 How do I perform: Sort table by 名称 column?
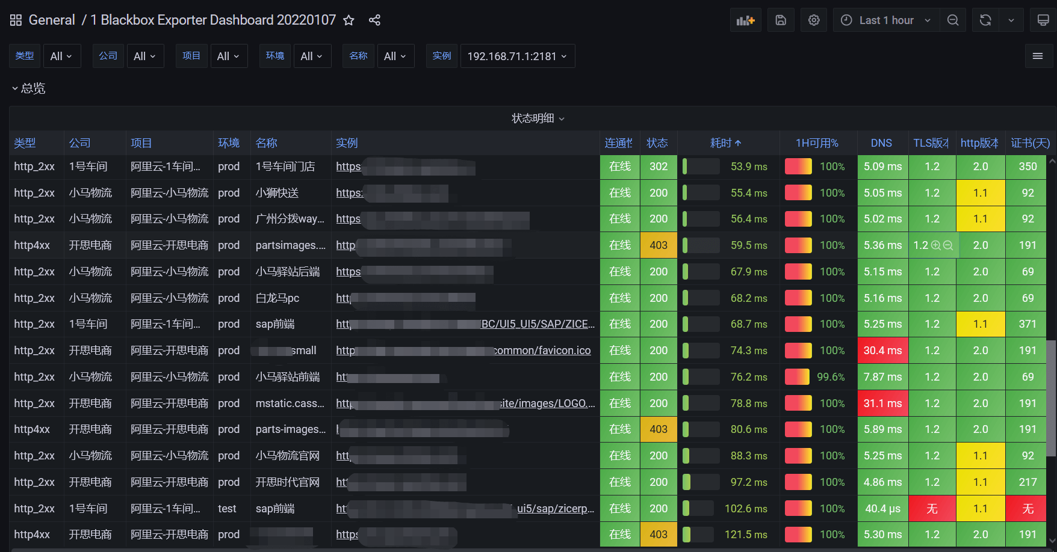pos(266,143)
